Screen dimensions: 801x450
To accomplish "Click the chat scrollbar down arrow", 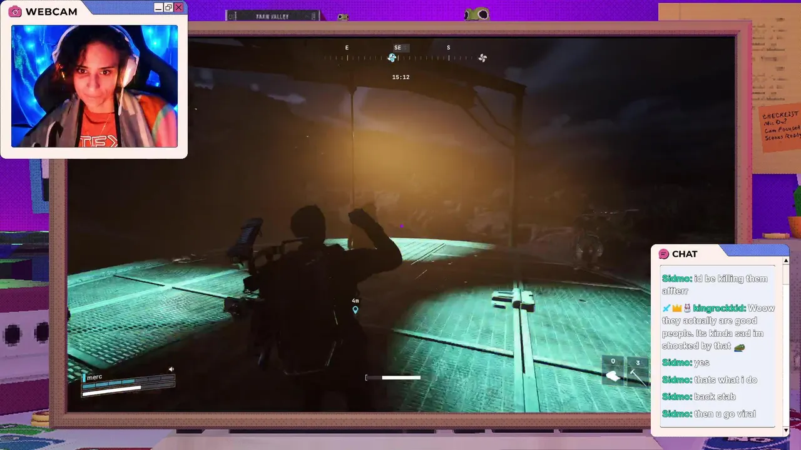I will tap(786, 431).
